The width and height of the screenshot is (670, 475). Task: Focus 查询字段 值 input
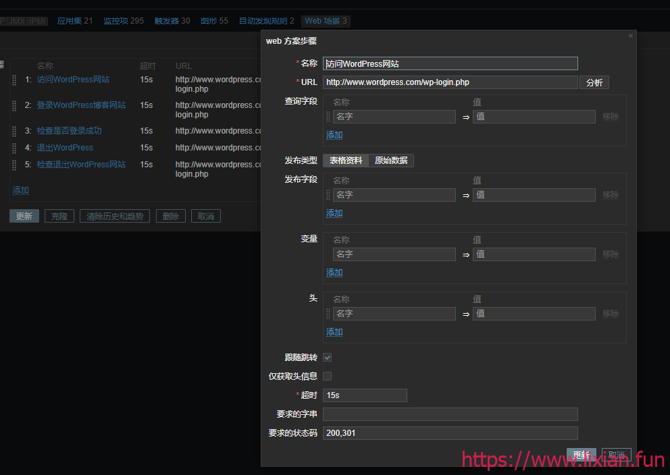(534, 117)
